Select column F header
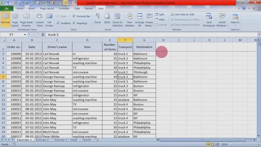 (125, 40)
